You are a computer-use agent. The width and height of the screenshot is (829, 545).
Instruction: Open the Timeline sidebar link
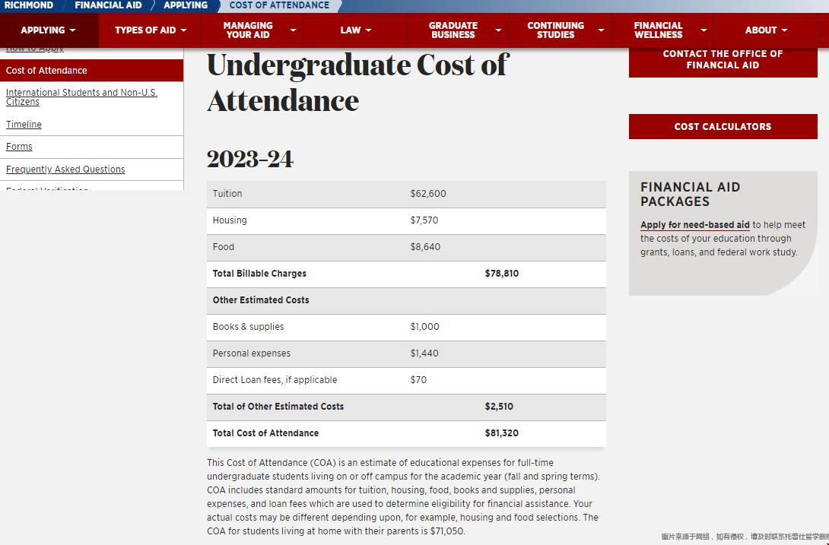tap(24, 125)
